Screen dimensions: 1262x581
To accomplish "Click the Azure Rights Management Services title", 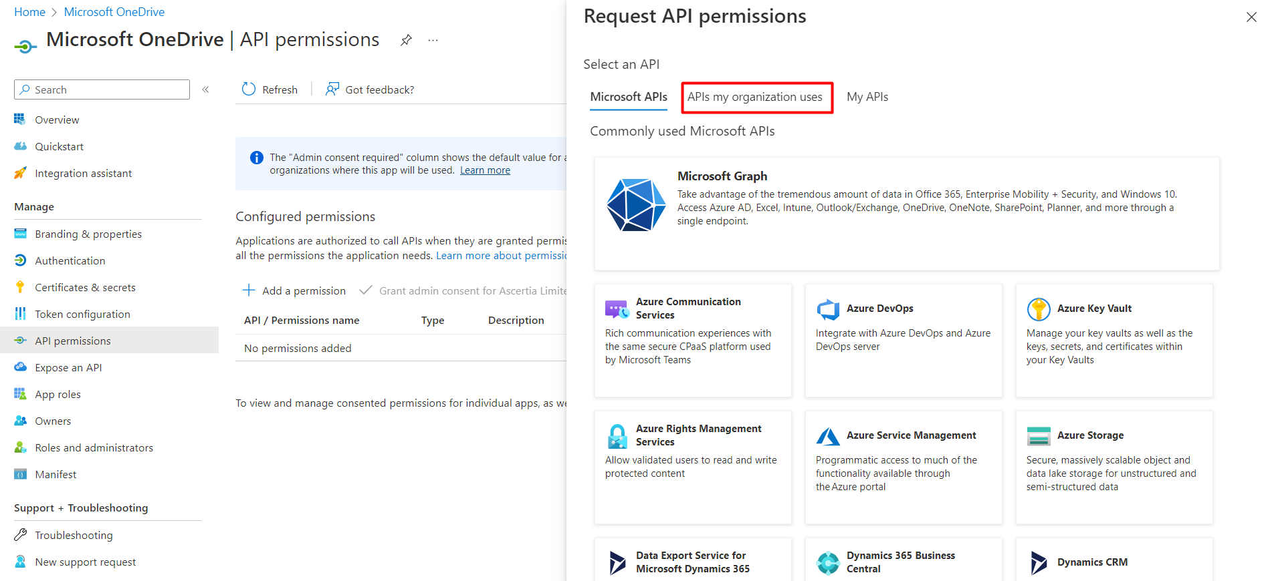I will pos(699,435).
